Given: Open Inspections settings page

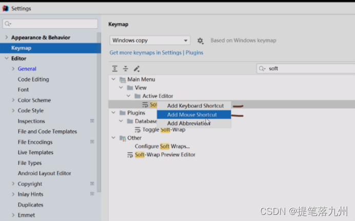Looking at the screenshot, I should point(31,121).
